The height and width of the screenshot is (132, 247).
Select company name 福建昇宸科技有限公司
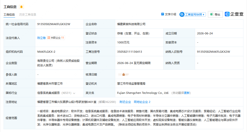(131, 24)
